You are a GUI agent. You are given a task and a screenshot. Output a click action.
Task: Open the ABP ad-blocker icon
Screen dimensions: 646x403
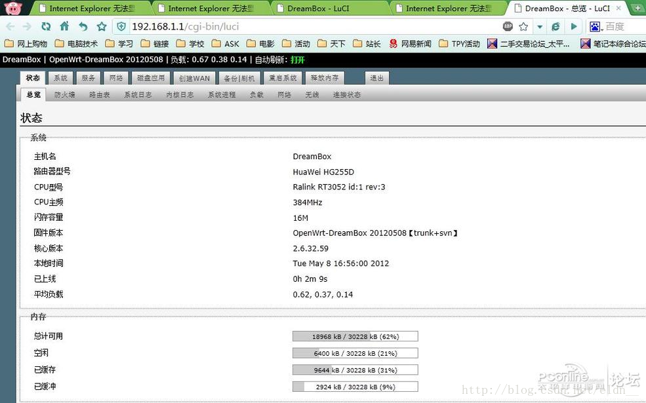tap(508, 26)
